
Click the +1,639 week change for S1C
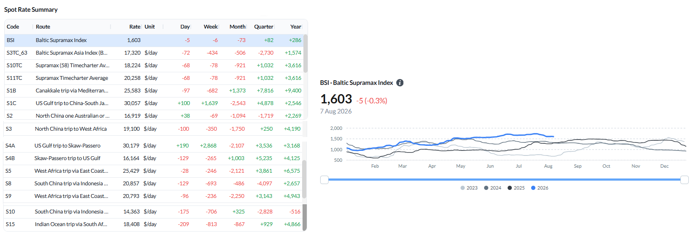[209, 103]
